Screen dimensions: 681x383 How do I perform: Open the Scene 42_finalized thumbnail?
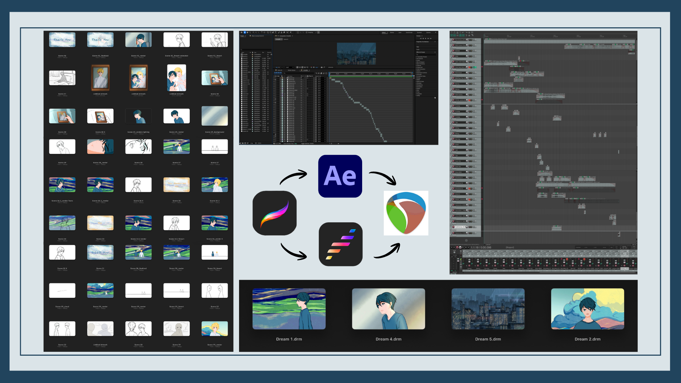tap(100, 40)
